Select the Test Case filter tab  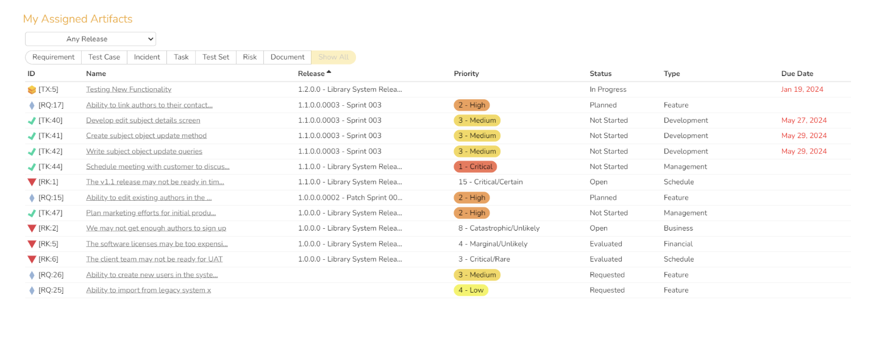(104, 57)
